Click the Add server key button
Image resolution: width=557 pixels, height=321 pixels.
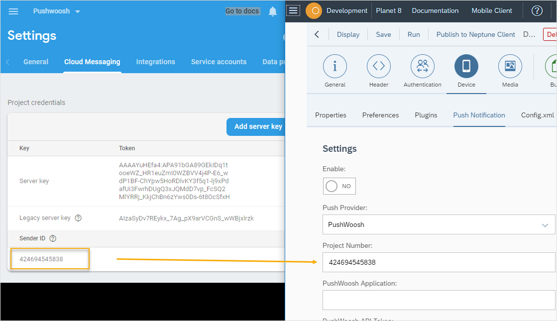click(x=257, y=126)
